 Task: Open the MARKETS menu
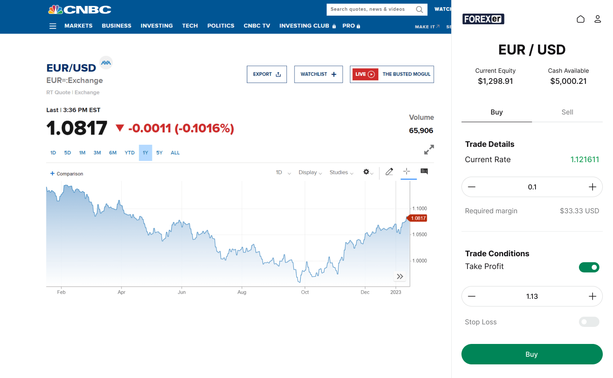coord(78,26)
